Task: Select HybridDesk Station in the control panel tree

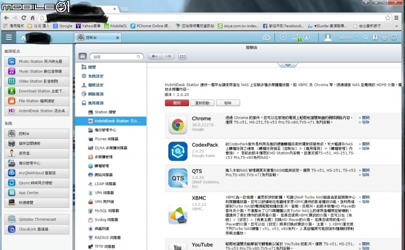Action: 111,121
